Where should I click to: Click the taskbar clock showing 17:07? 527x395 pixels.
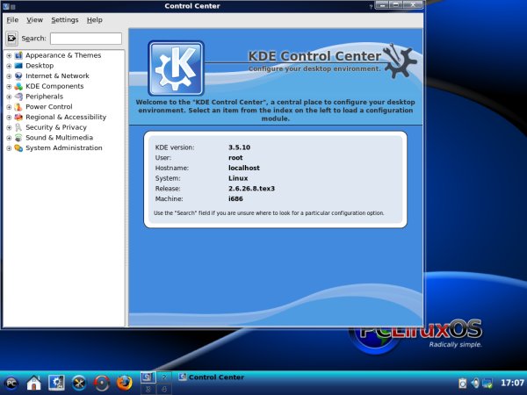(511, 383)
